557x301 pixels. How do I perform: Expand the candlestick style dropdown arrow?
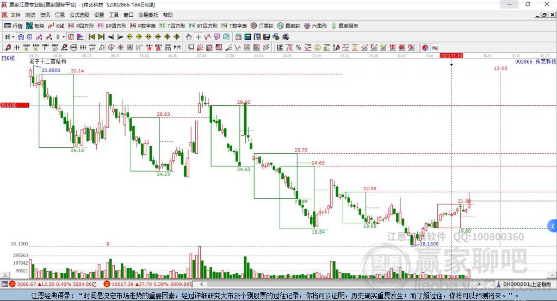(x=64, y=37)
